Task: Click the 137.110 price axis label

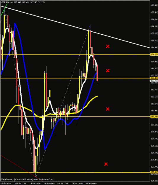Action: [x=154, y=12]
